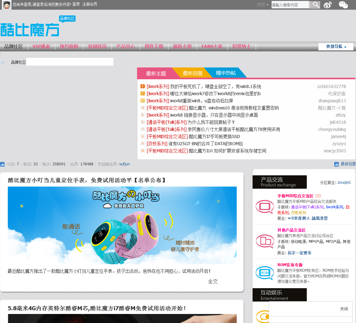Screen dimensions: 356x323
Task: Open the VIP通道 nav item
Action: (x=41, y=46)
